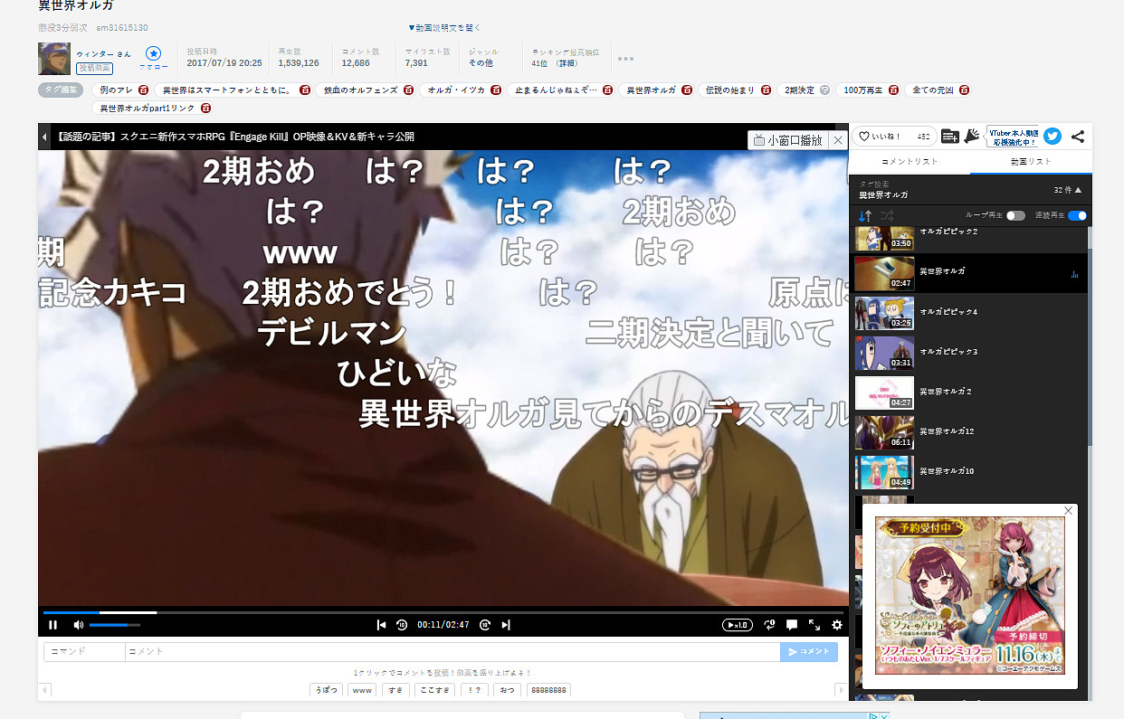Enter fullscreen mode in player
This screenshot has height=719, width=1124.
click(x=814, y=625)
